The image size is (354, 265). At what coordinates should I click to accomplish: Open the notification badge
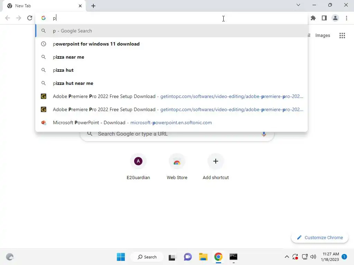tap(344, 257)
